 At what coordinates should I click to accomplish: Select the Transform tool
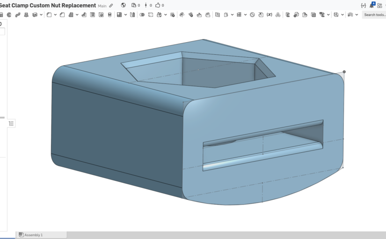click(x=159, y=15)
